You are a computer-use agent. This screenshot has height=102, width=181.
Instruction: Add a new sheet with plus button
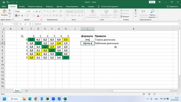coord(27,91)
